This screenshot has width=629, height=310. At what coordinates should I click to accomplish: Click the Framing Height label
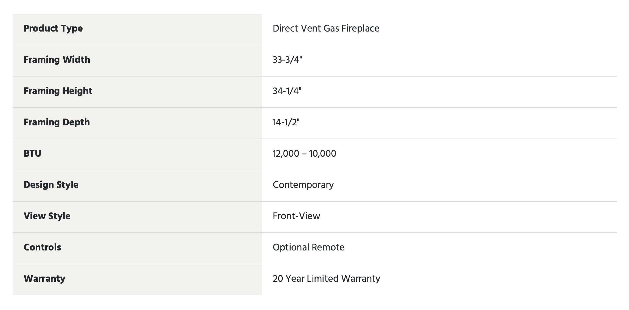[58, 91]
